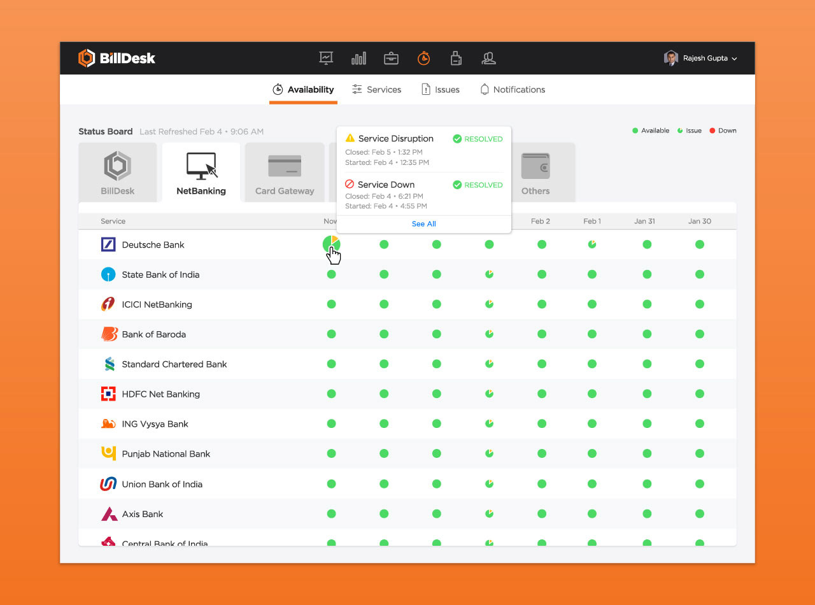Click the Bank of Baroda logo
Image resolution: width=815 pixels, height=605 pixels.
click(x=109, y=334)
